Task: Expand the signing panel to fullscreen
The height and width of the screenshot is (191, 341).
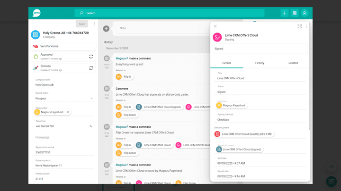Action: click(x=299, y=26)
